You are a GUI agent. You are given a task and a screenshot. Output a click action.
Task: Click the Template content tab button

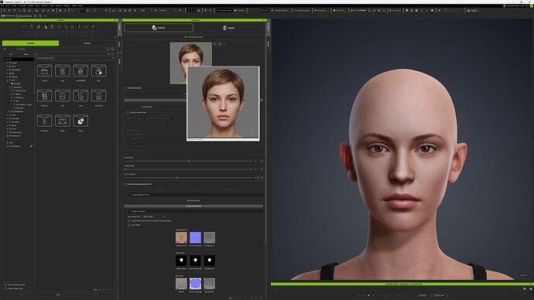[30, 43]
